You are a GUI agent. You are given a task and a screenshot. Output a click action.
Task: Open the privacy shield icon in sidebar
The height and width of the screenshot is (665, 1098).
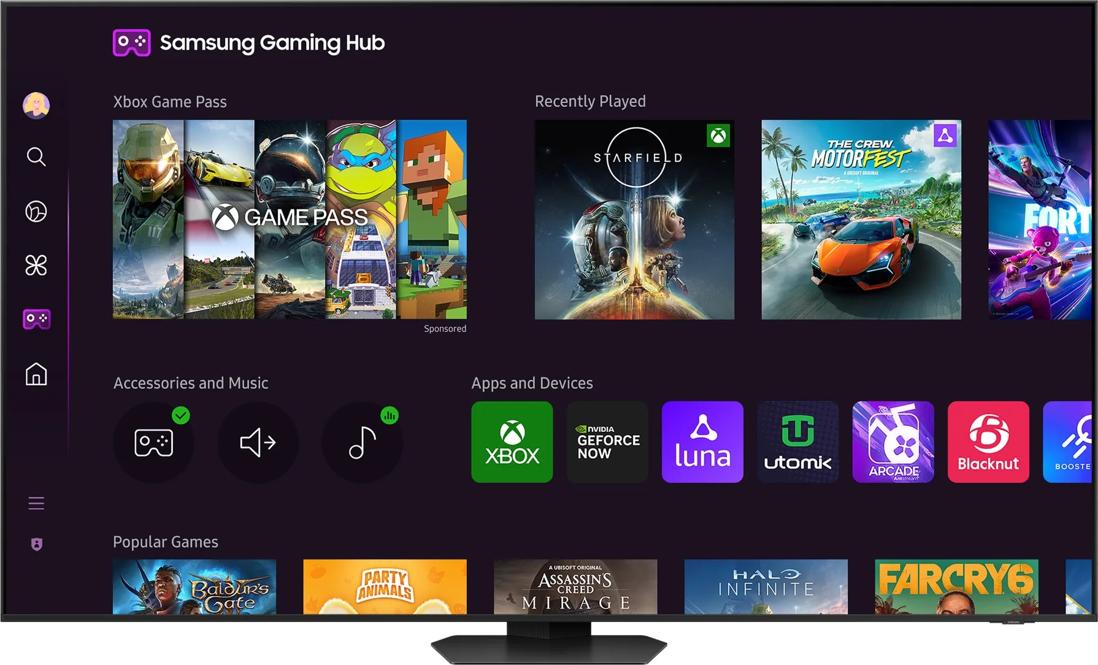[37, 544]
